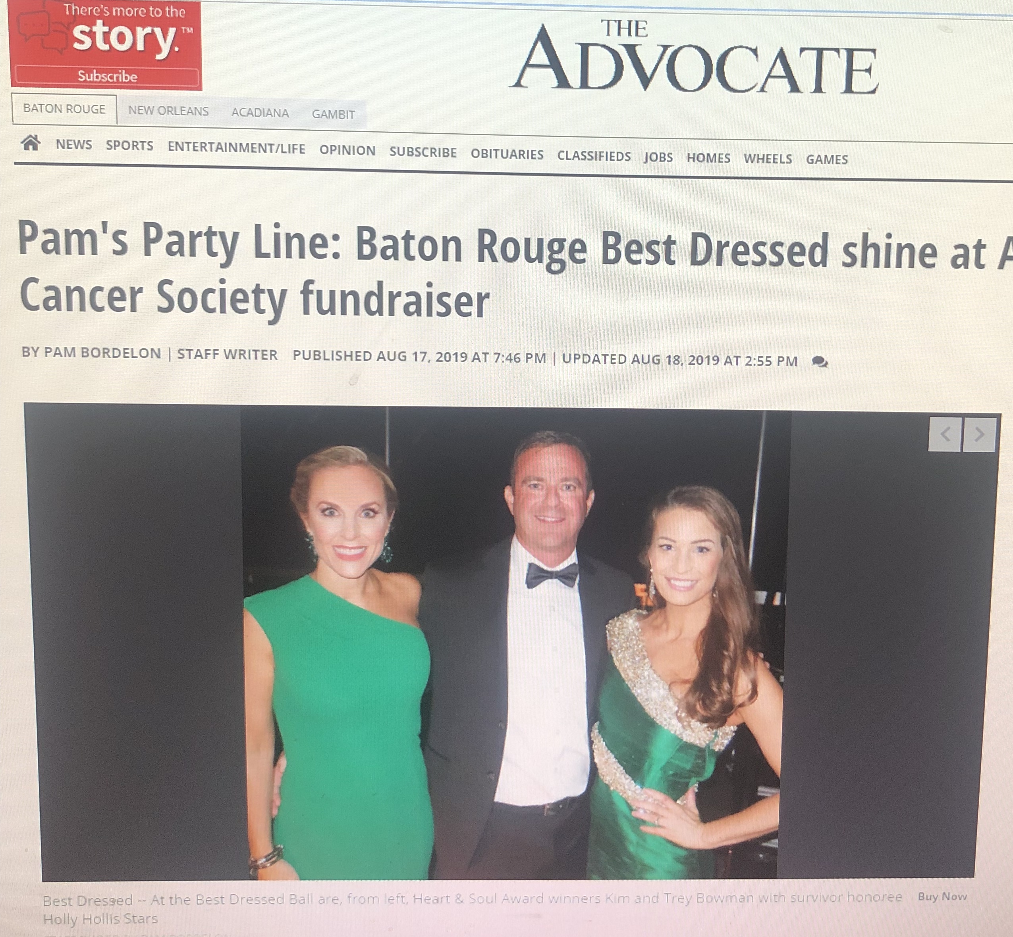Viewport: 1013px width, 937px height.
Task: Open the Sports section
Action: pos(129,146)
